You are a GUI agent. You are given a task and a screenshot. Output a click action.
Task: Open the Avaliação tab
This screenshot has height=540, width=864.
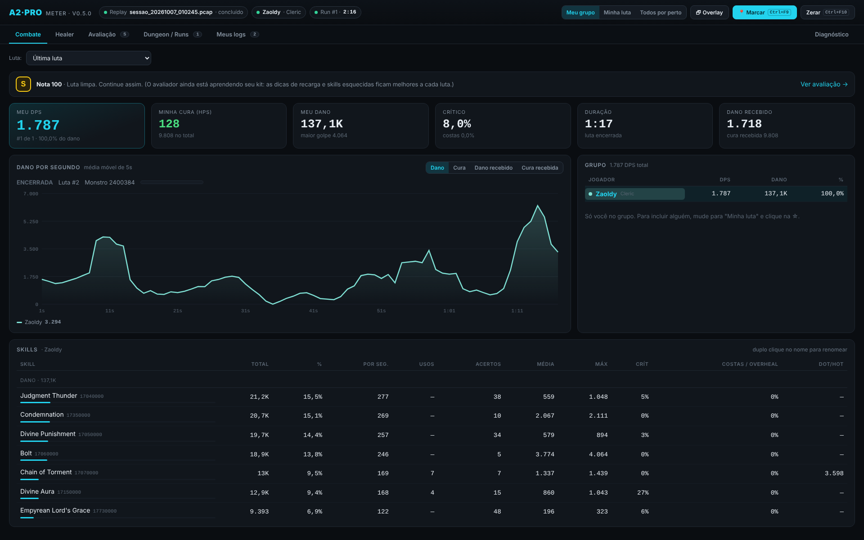108,35
